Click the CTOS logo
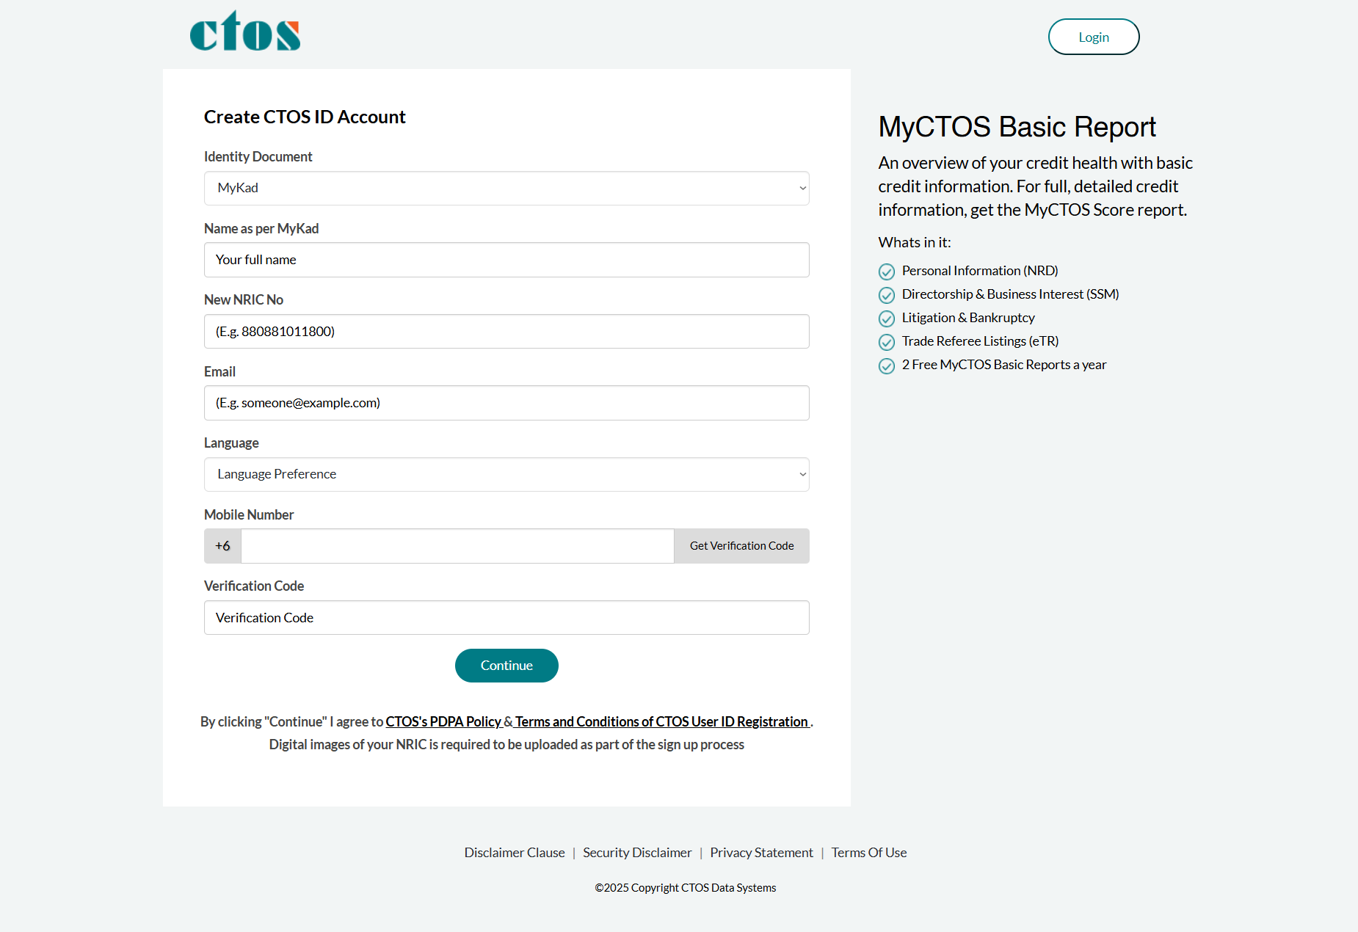The height and width of the screenshot is (932, 1358). (245, 31)
